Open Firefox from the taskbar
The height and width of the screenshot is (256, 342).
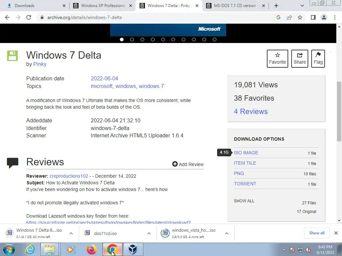92,249
